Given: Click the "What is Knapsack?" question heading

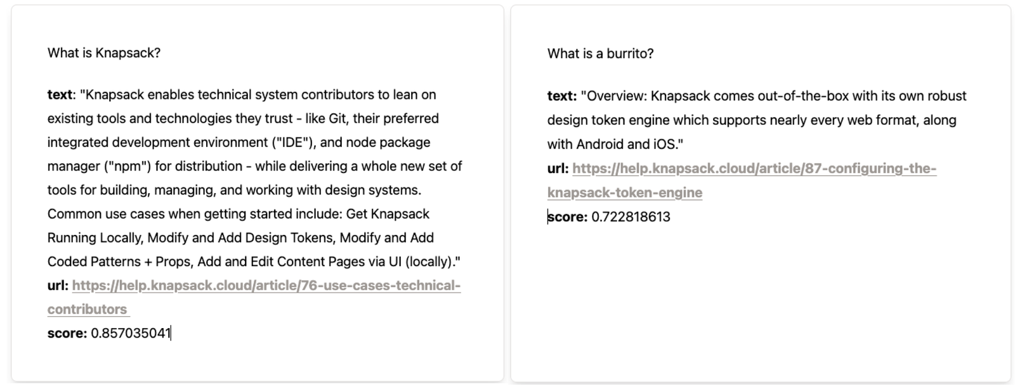Looking at the screenshot, I should [103, 53].
